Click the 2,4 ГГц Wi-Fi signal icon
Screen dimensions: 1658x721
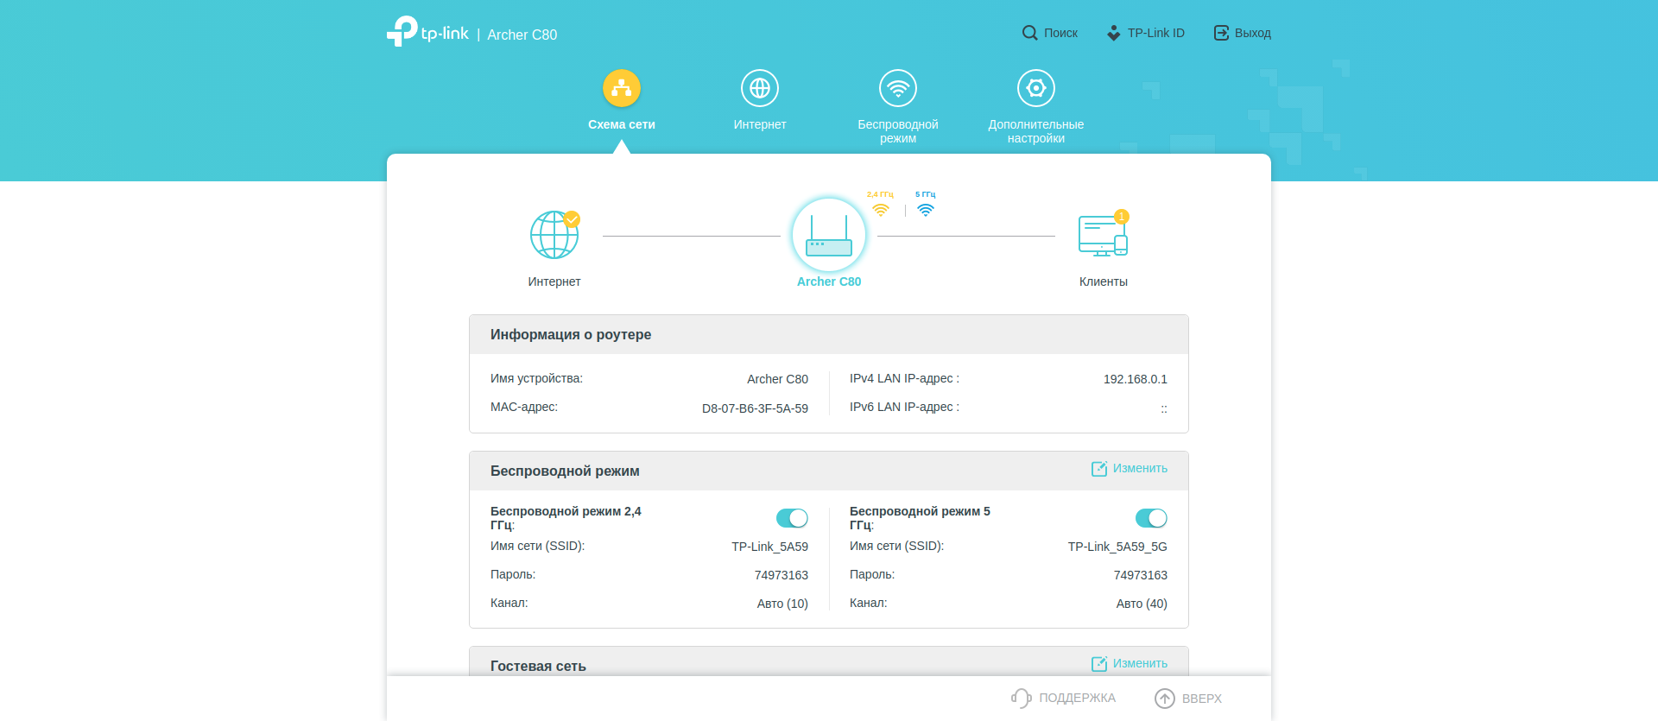pos(880,210)
